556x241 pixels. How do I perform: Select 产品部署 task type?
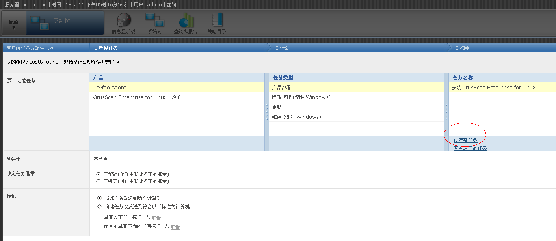[x=357, y=88]
